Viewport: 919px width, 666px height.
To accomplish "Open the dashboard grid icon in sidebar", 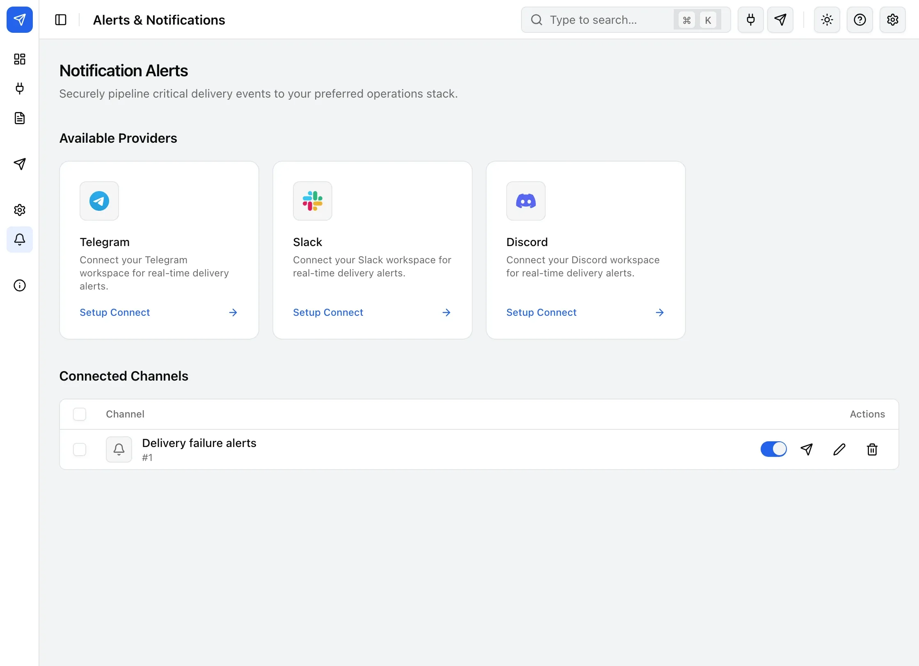I will coord(20,59).
